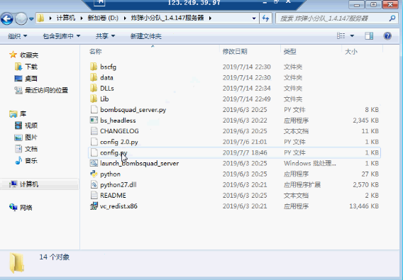Click the magnifier search icon
Image resolution: width=403 pixels, height=280 pixels.
392,18
